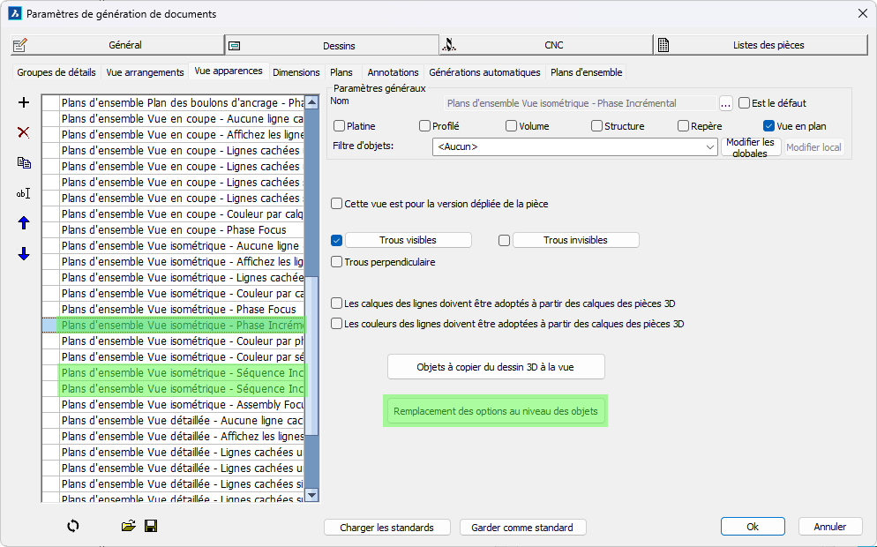
Task: Check the Est le défaut option
Action: coord(744,103)
